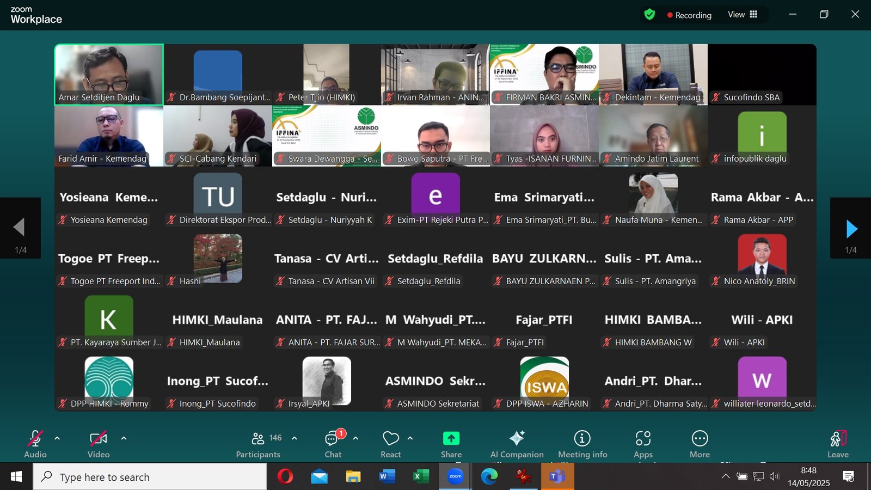Open File Explorer from taskbar
This screenshot has height=490, width=871.
pos(353,477)
